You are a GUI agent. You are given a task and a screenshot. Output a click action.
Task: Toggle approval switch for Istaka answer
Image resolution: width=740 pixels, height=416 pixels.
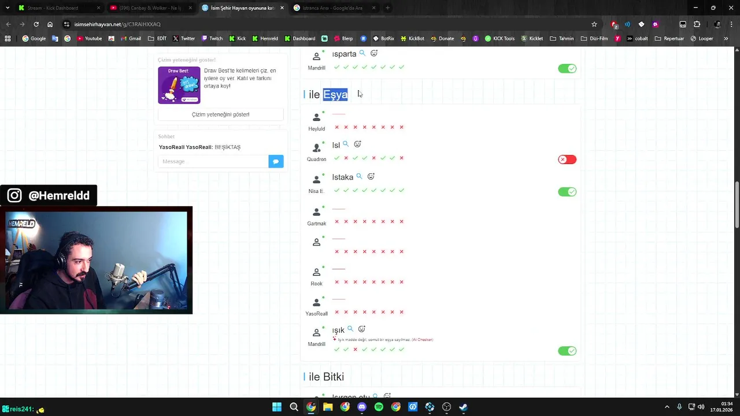[x=567, y=192]
